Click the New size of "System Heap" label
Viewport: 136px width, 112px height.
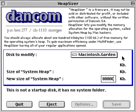pos(35,79)
